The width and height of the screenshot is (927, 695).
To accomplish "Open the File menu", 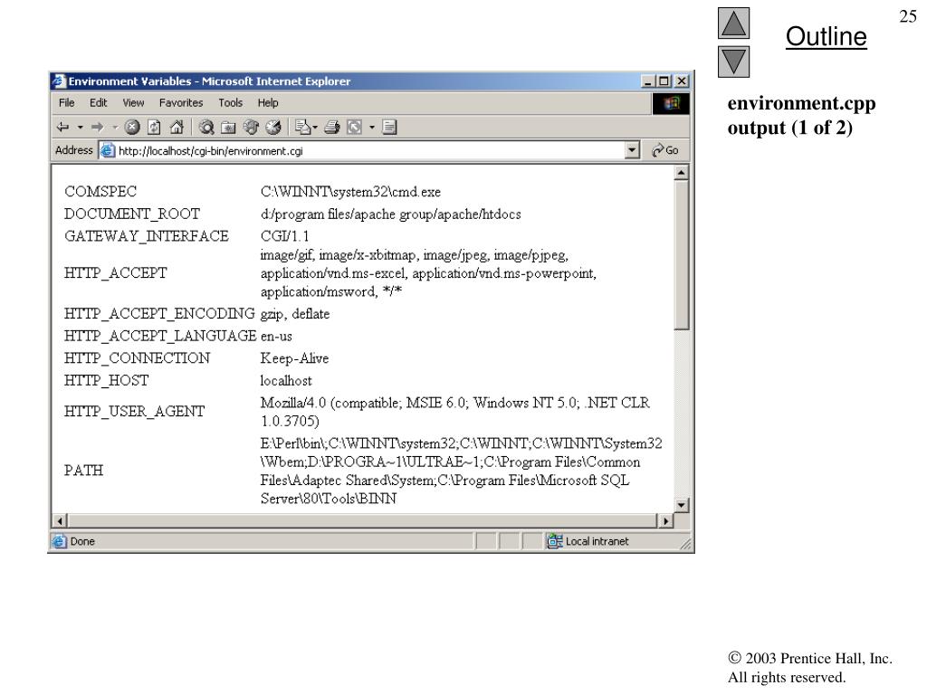I will point(67,103).
